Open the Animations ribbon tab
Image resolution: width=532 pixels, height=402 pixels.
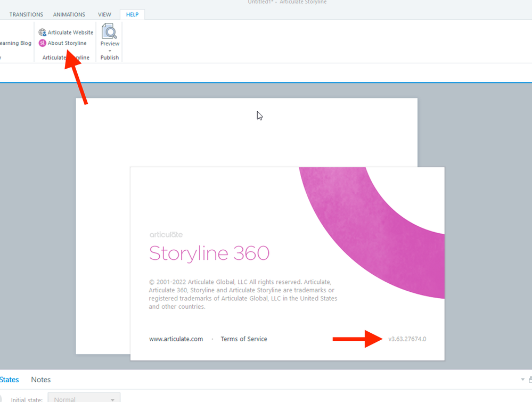pyautogui.click(x=69, y=14)
